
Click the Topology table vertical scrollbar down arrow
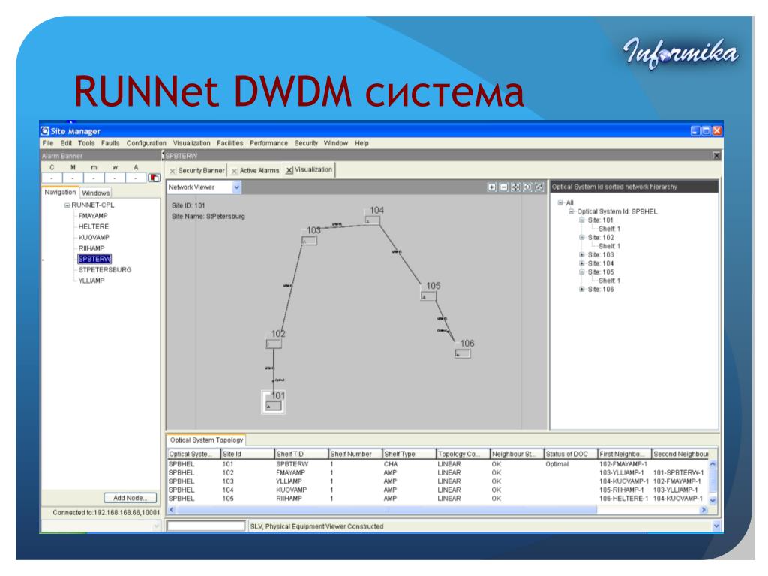[712, 500]
